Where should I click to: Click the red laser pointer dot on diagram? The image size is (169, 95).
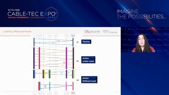coord(64,62)
